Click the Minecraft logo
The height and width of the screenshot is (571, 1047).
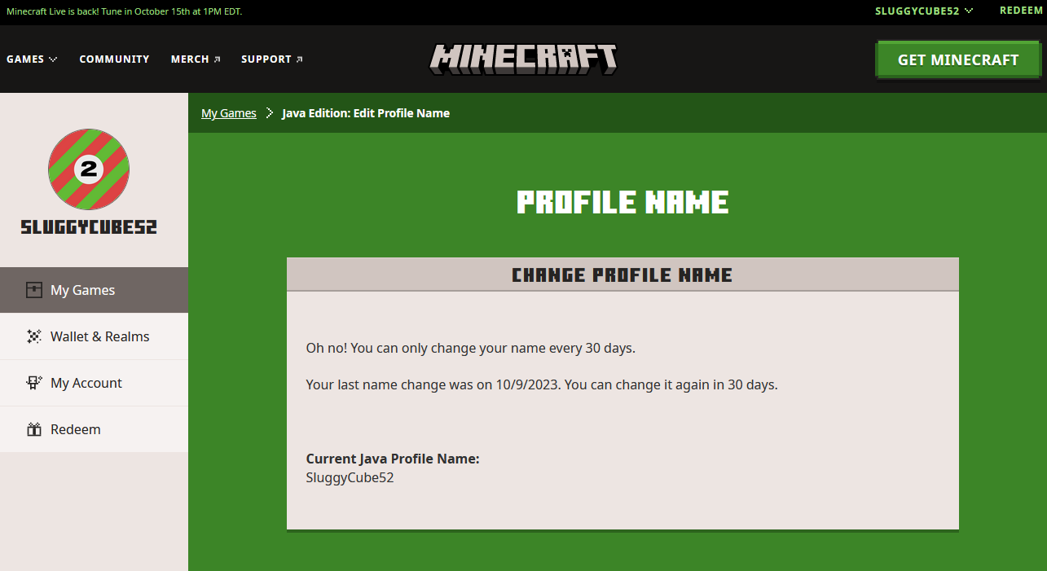tap(523, 59)
